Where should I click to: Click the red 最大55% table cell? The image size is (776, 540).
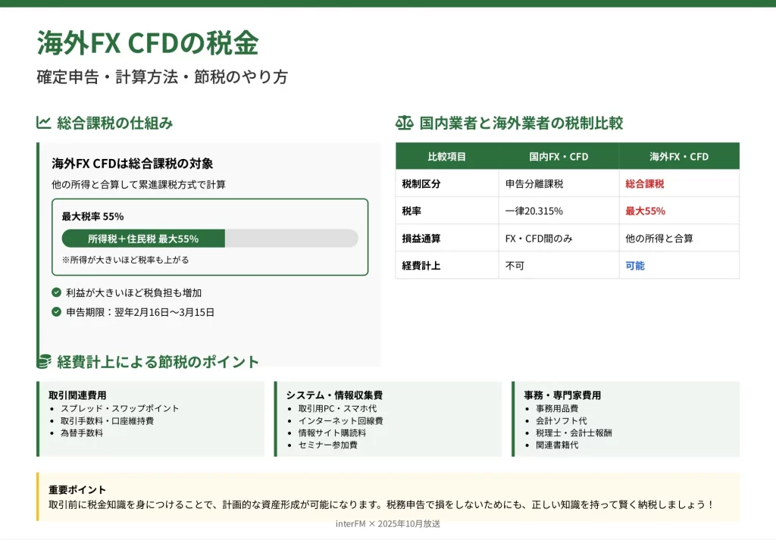click(x=645, y=211)
